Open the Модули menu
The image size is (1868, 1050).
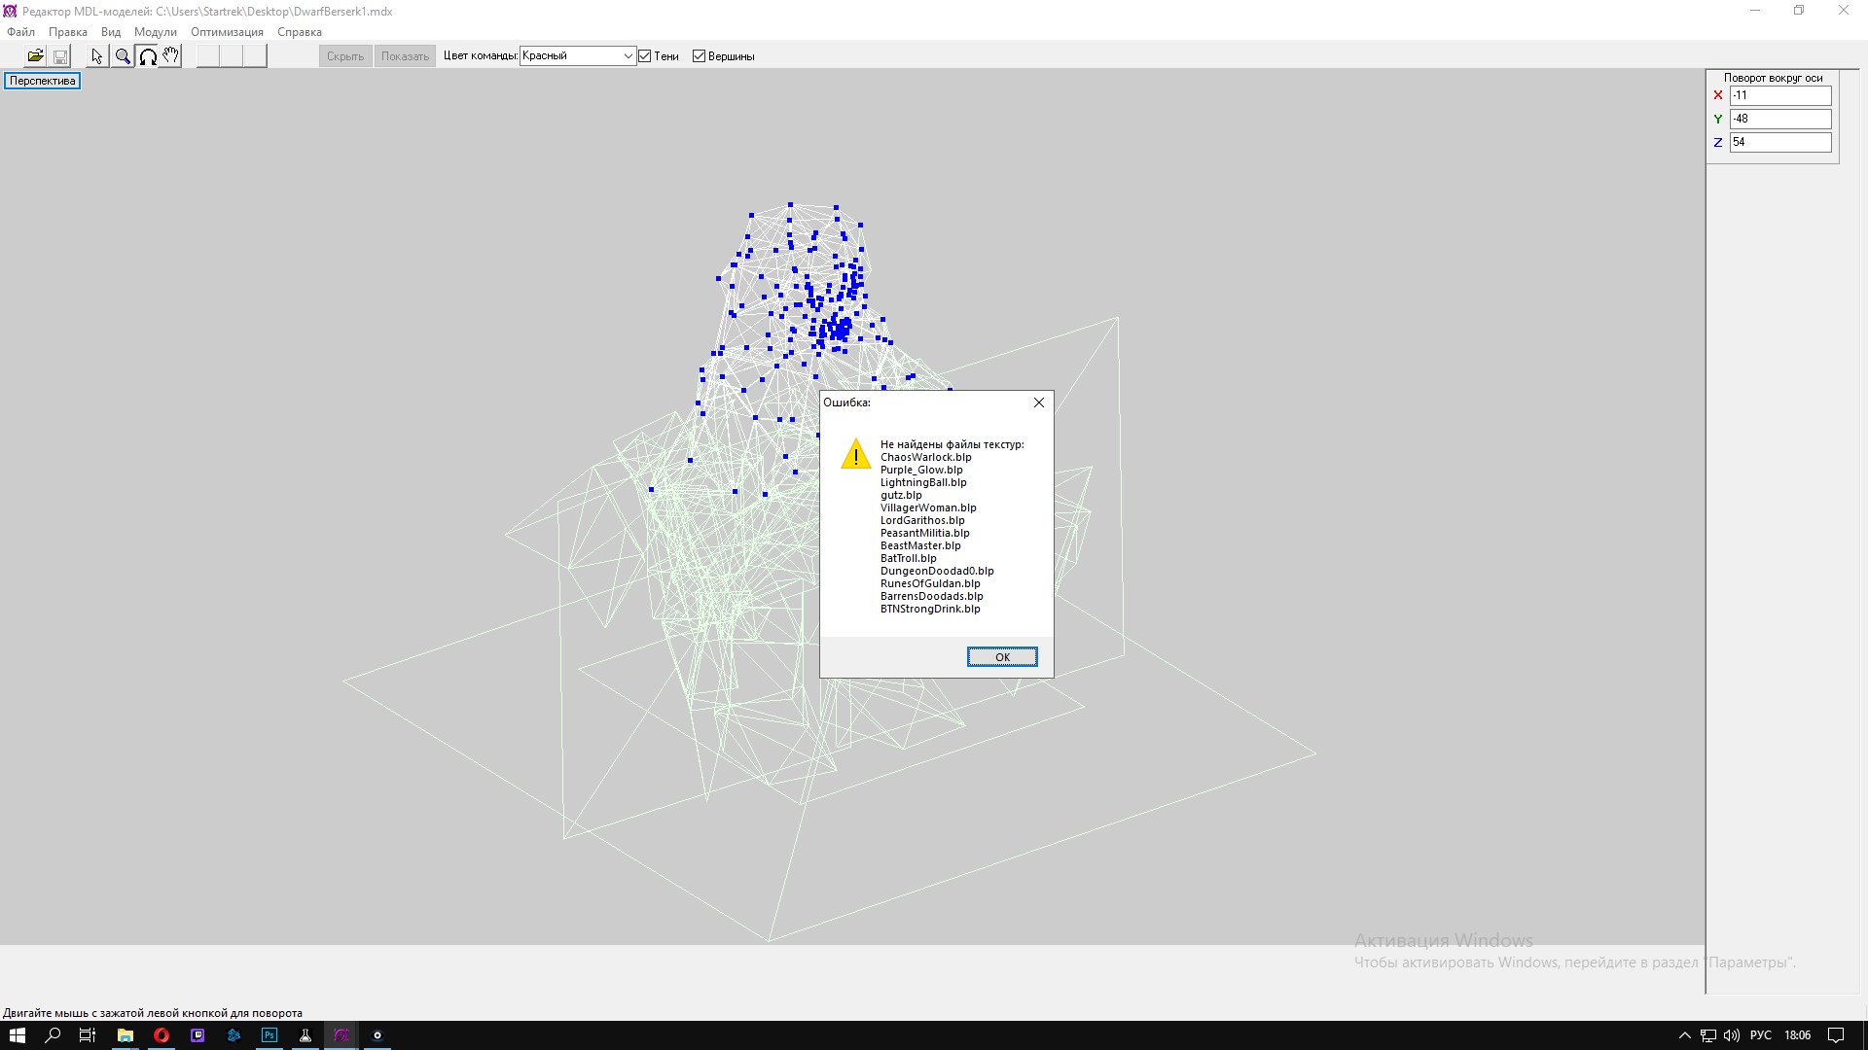pos(156,32)
